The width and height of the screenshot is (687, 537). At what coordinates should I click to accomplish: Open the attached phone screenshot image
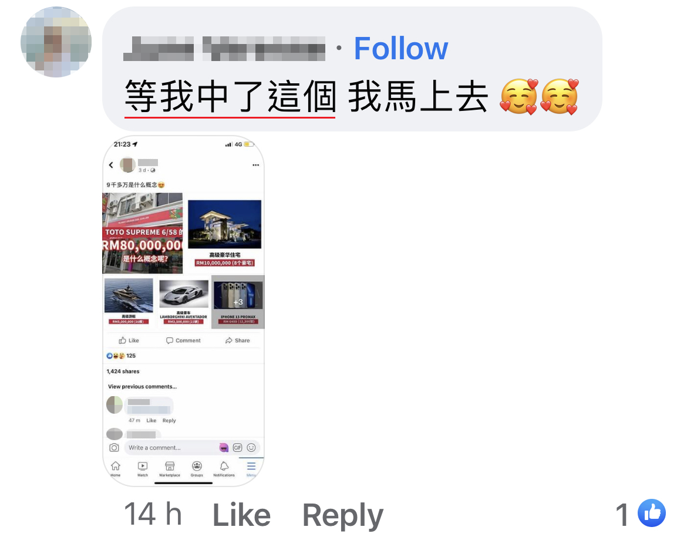point(184,311)
